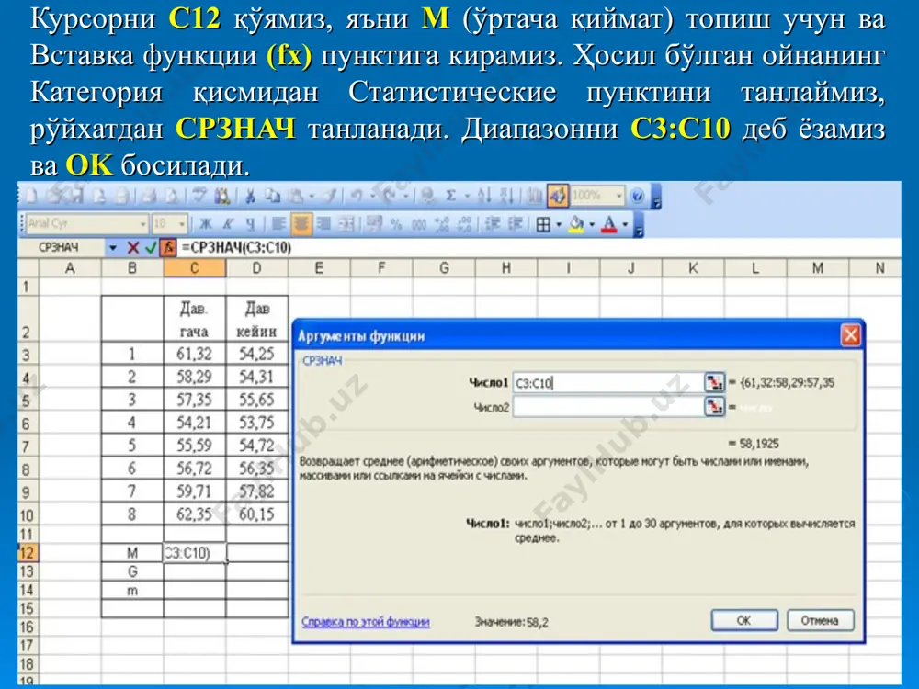Collapse dialog via Число2 range selector
919x689 pixels.
(x=714, y=407)
